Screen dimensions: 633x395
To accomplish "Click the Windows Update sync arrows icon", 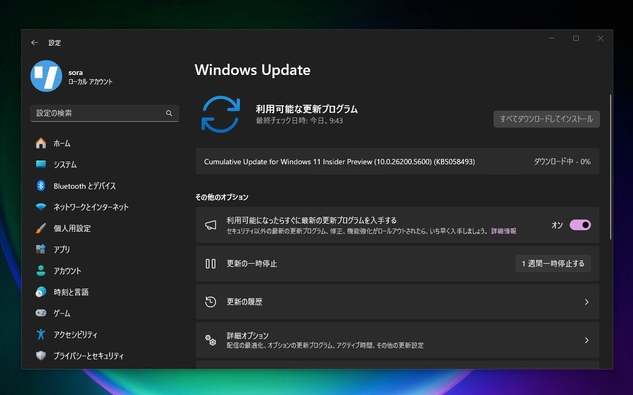I will pyautogui.click(x=220, y=114).
